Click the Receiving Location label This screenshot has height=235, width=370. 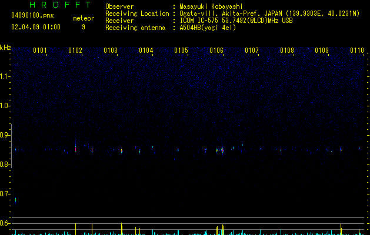[137, 14]
